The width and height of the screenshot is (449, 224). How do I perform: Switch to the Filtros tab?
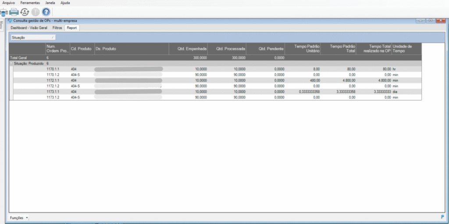pos(57,28)
